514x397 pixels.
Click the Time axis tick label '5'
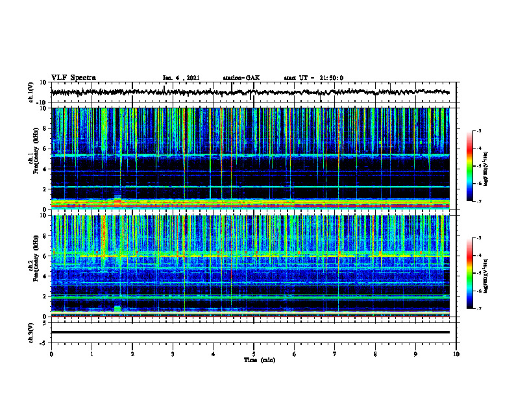pyautogui.click(x=254, y=354)
